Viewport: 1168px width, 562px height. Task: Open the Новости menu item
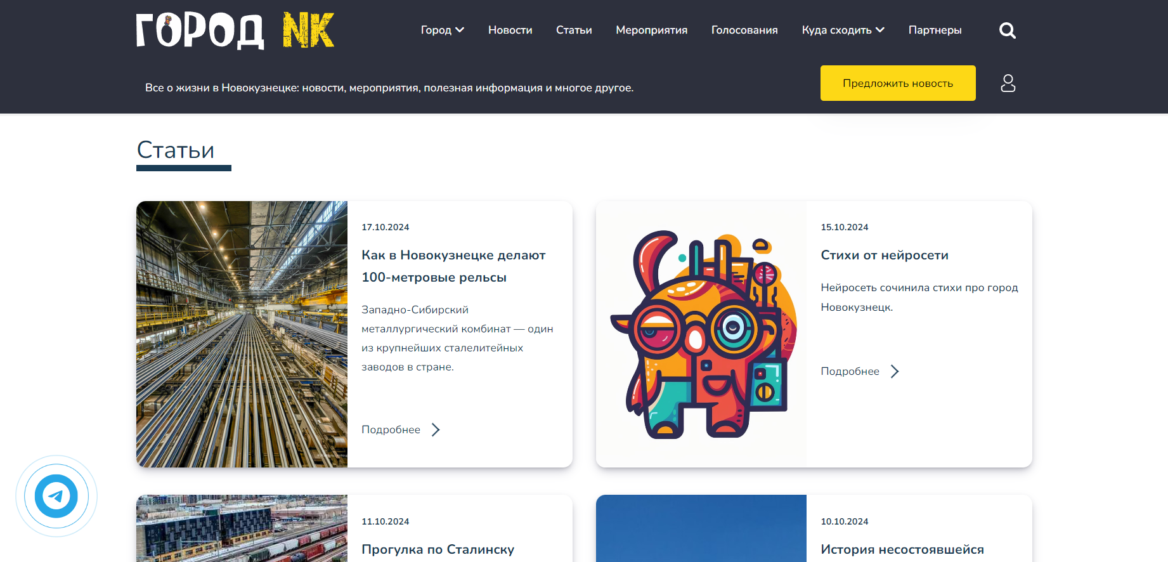coord(510,30)
